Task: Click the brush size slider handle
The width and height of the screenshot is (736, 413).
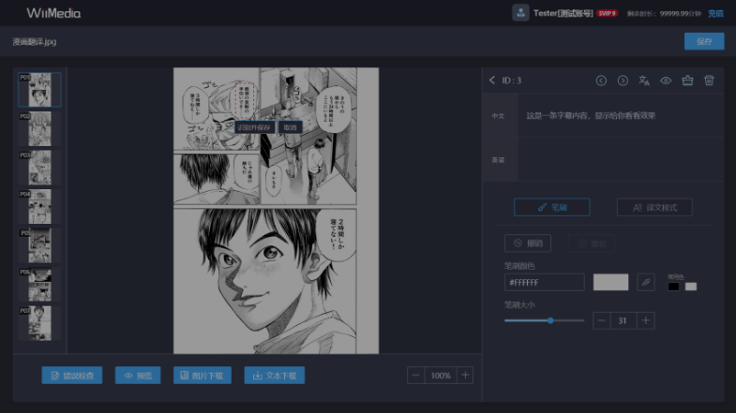Action: click(x=550, y=320)
